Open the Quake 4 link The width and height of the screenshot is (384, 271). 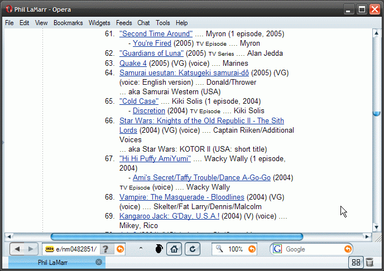(x=133, y=63)
